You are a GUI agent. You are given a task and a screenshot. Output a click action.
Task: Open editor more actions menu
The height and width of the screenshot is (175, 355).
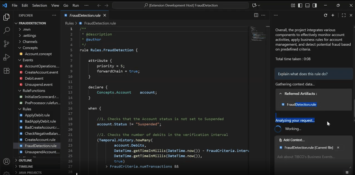[x=263, y=16]
